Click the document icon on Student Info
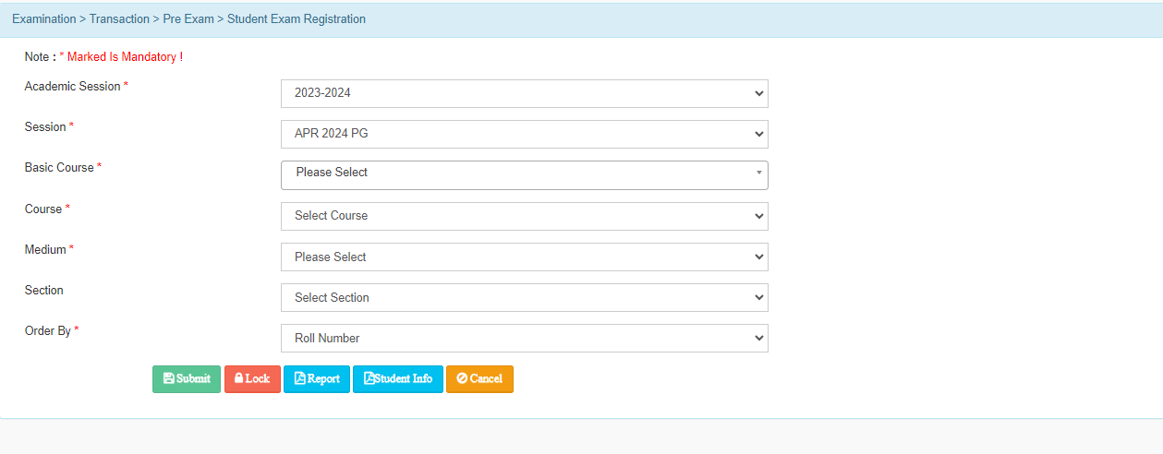The image size is (1163, 454). (x=369, y=378)
